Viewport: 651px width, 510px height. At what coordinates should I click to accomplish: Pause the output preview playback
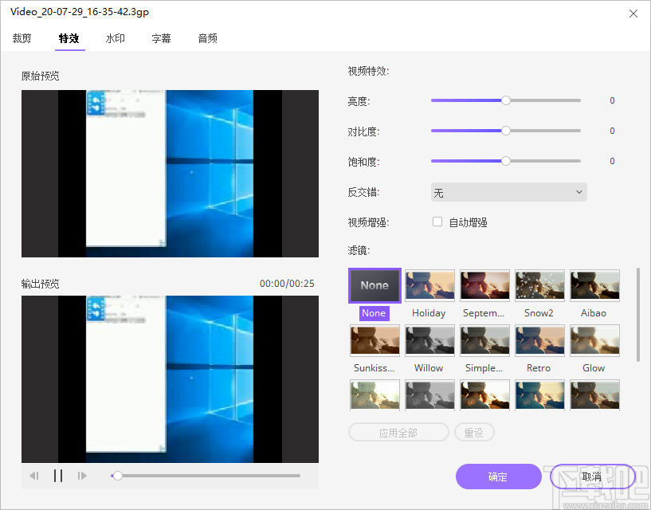tap(58, 476)
